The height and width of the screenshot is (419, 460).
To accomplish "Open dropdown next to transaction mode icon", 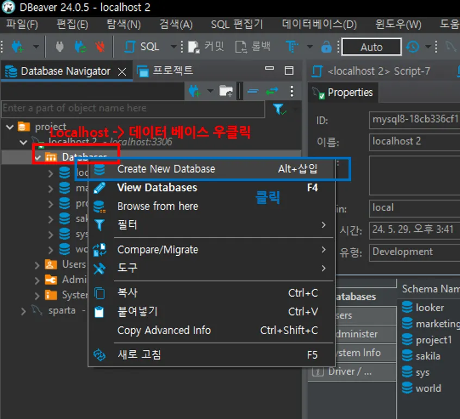I will (x=310, y=46).
